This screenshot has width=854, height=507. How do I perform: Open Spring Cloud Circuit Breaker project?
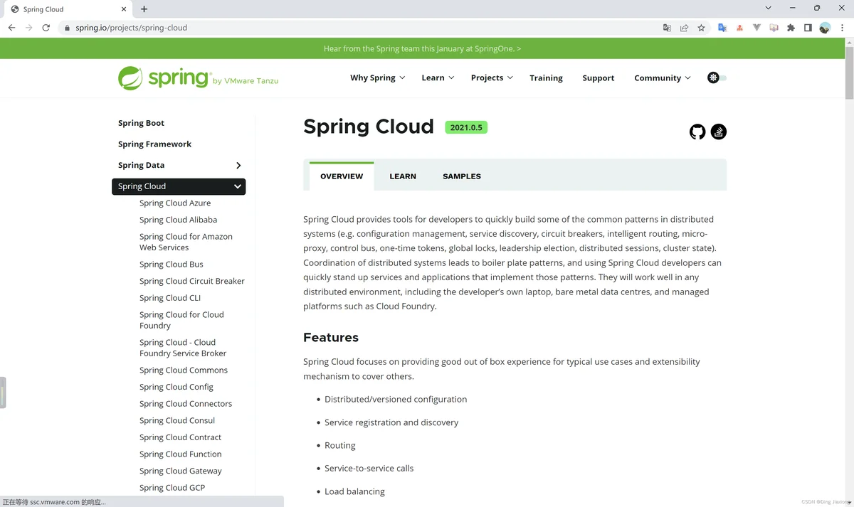pos(192,281)
